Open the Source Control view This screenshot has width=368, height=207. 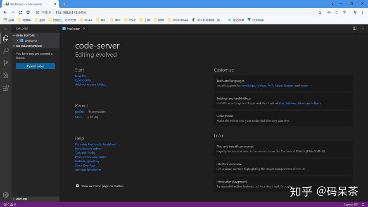[x=6, y=63]
